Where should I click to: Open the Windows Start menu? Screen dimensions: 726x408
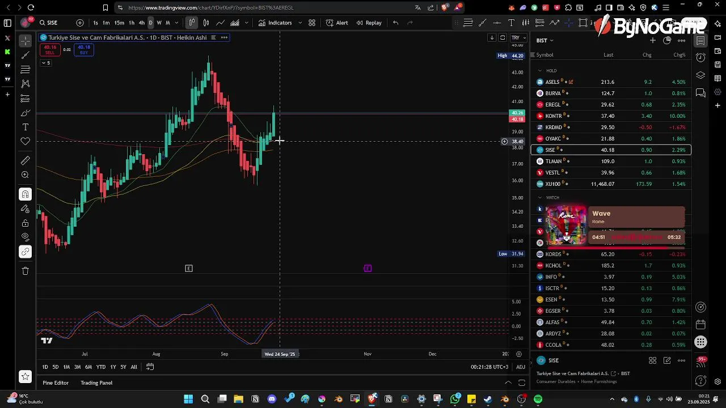(x=188, y=399)
